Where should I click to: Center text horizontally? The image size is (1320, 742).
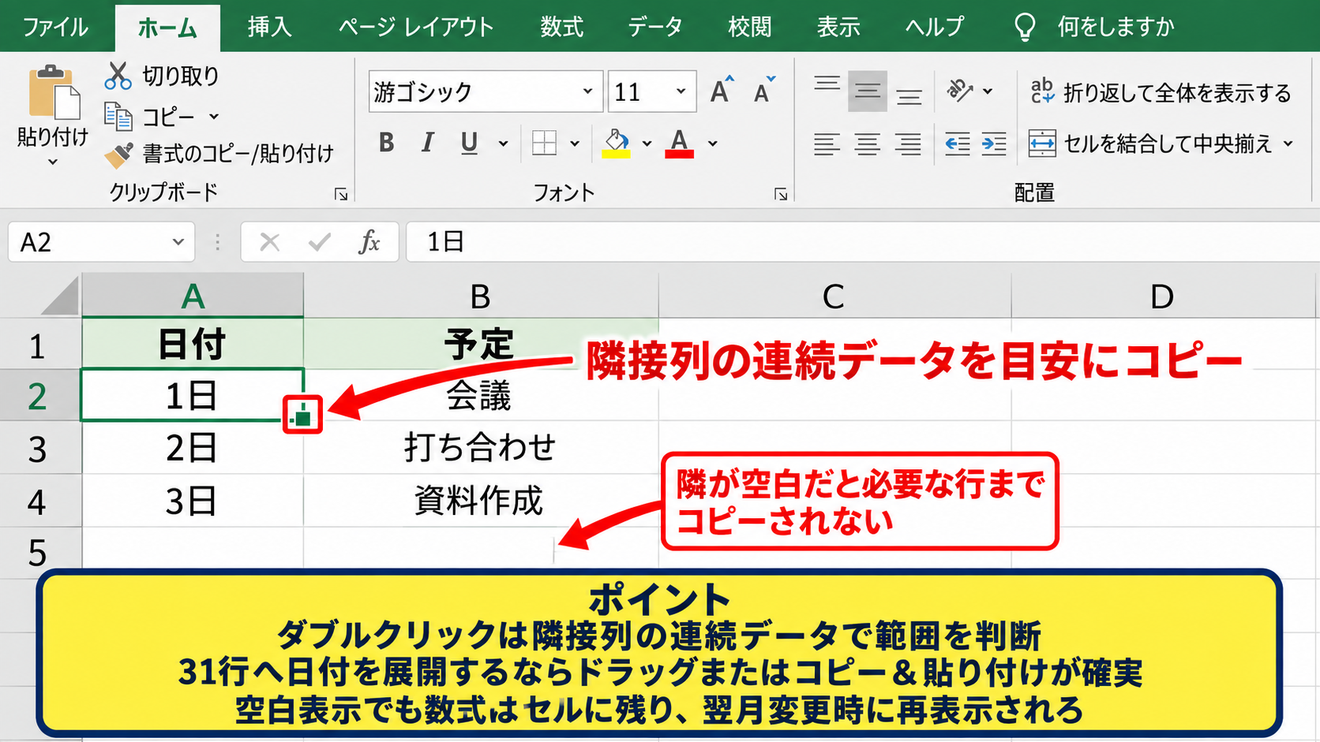pos(868,144)
